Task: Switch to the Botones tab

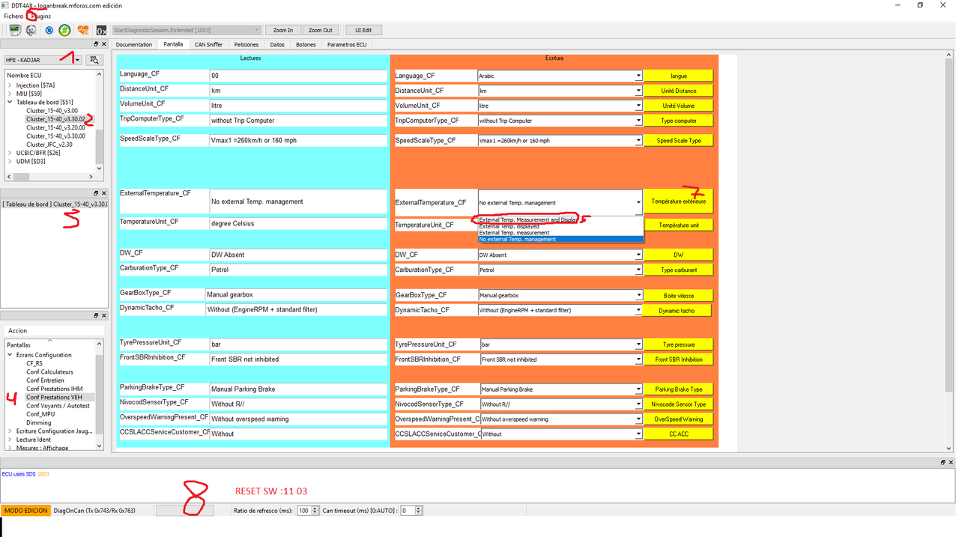Action: pos(306,44)
